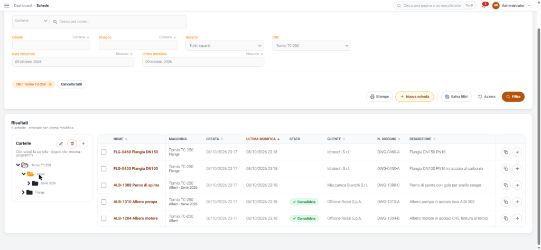Duplicate the ALB-1204 Albero motore row

(506, 218)
